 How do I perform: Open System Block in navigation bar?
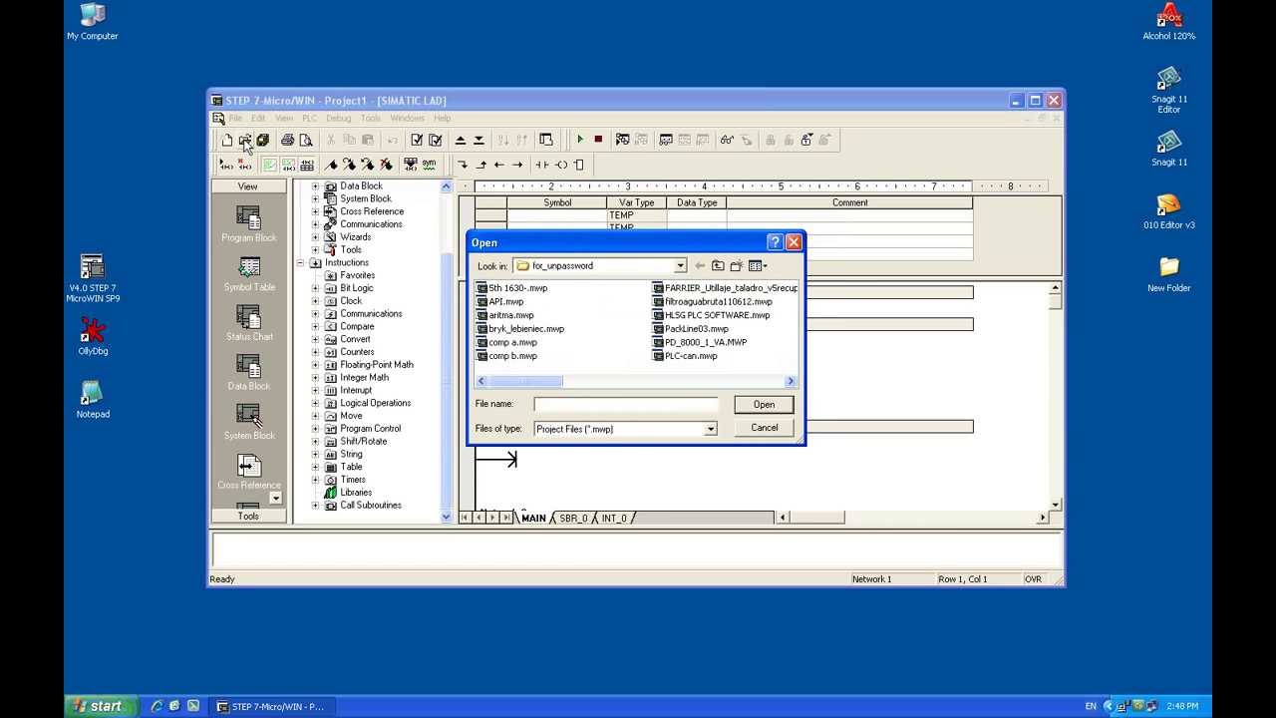pos(248,421)
